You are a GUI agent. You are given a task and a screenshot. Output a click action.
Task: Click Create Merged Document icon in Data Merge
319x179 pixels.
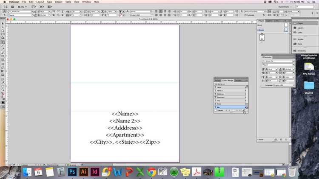click(x=244, y=110)
